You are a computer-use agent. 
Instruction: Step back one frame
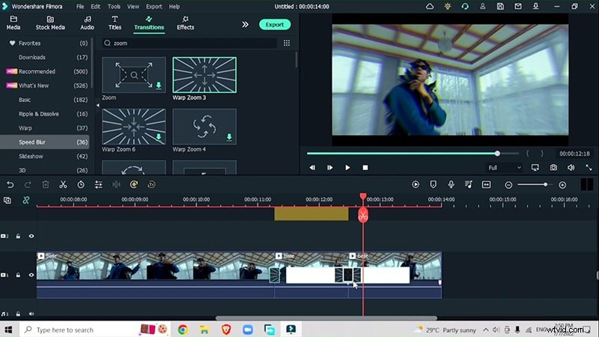(312, 168)
